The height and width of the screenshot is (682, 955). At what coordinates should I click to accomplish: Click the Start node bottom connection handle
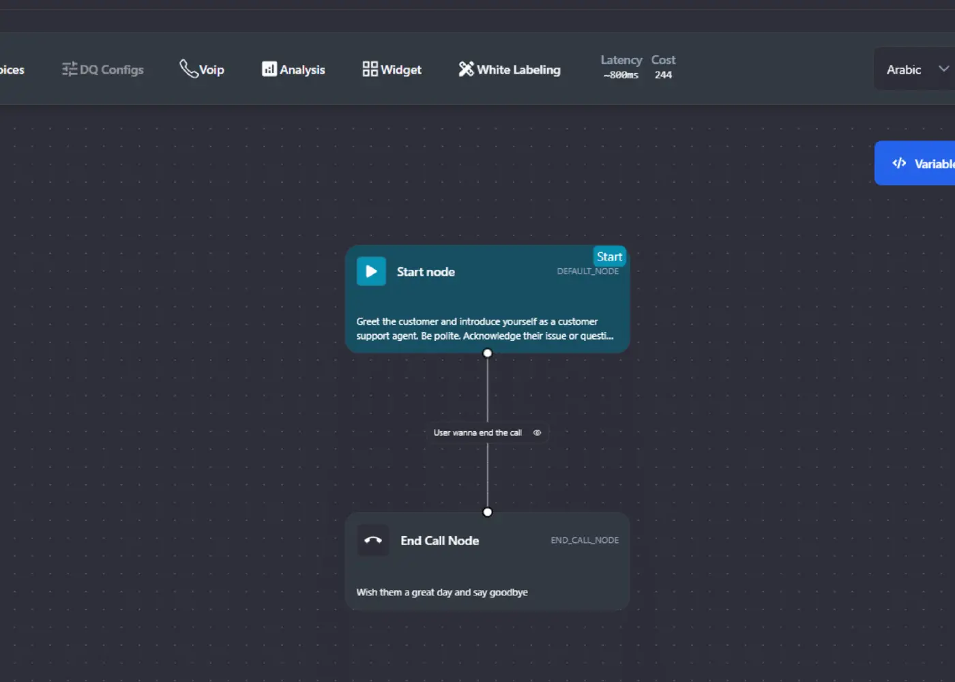point(487,353)
